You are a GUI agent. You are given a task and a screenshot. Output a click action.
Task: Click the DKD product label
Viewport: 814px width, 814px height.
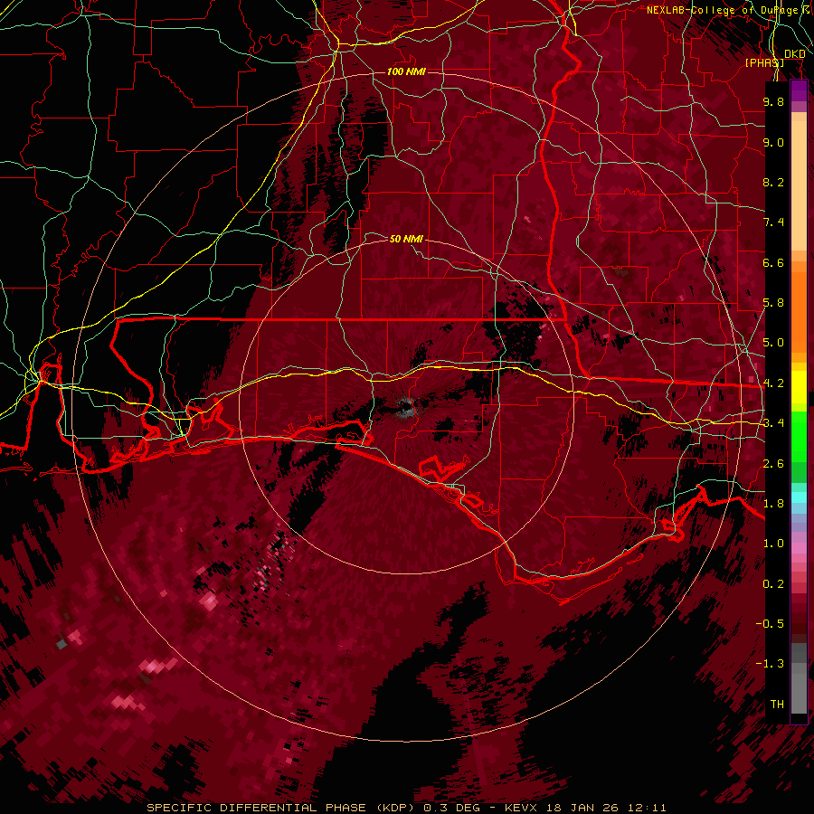(x=795, y=54)
